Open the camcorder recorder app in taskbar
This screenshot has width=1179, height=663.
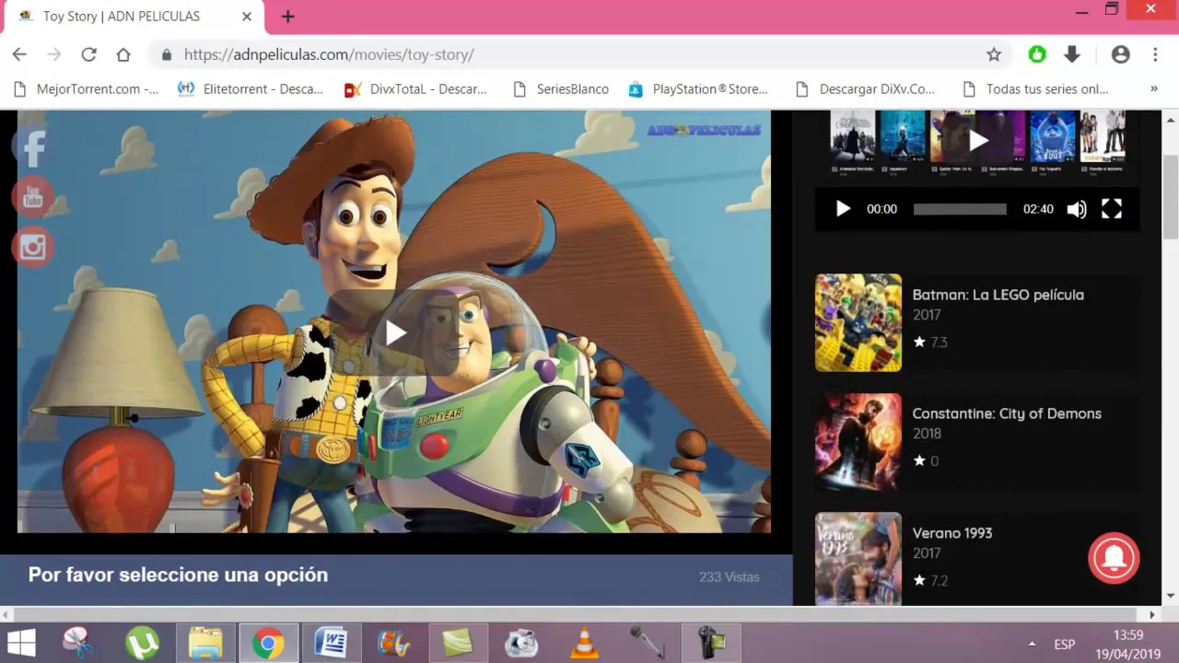pyautogui.click(x=711, y=643)
